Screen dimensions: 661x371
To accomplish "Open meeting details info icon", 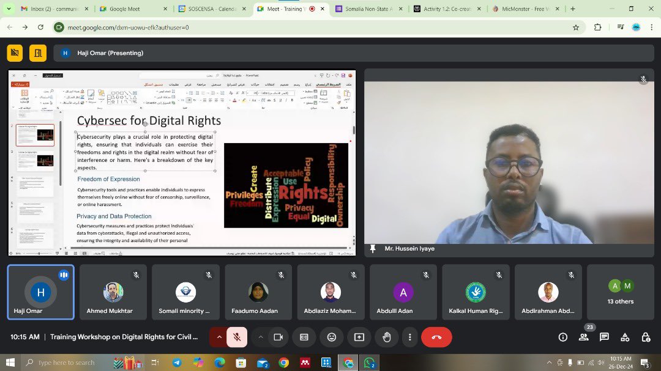I will pos(563,337).
